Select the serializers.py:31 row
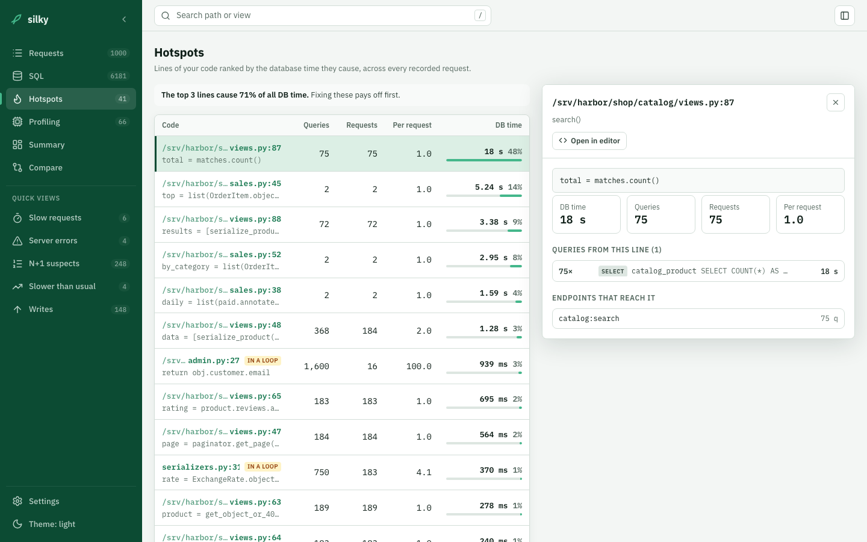This screenshot has width=867, height=542. [342, 473]
